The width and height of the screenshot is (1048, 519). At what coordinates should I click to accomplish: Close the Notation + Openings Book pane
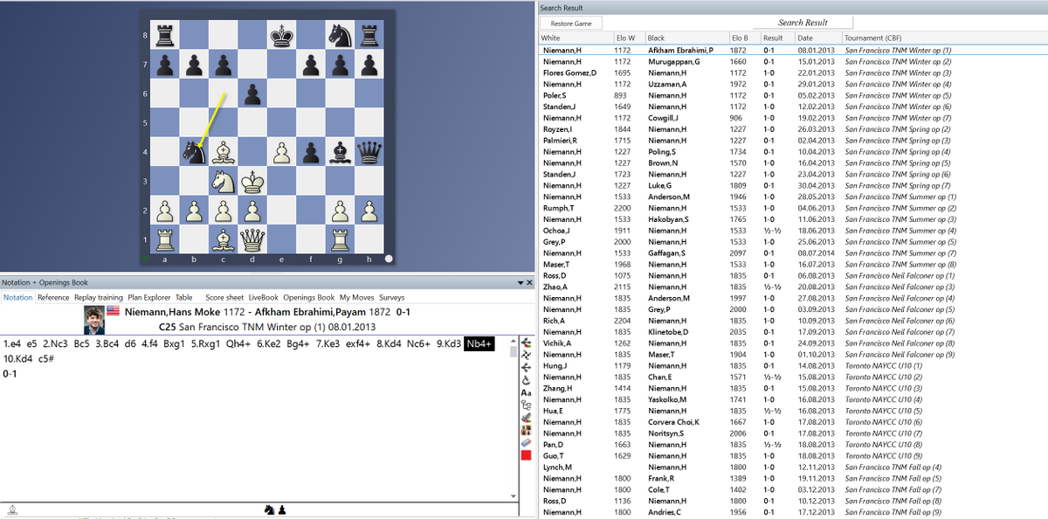tap(528, 283)
